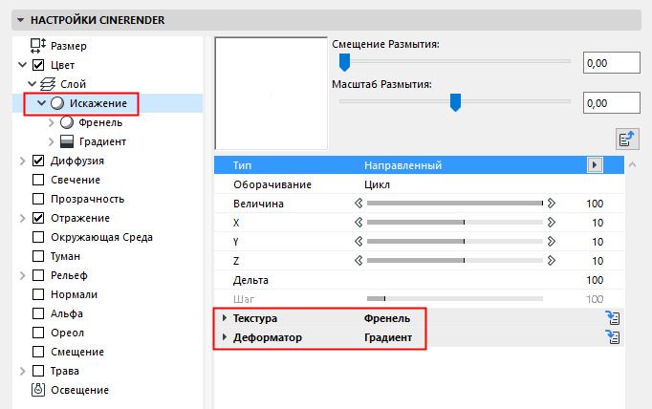Click the Оборачивание Цикл value
652x409 pixels.
tap(377, 184)
